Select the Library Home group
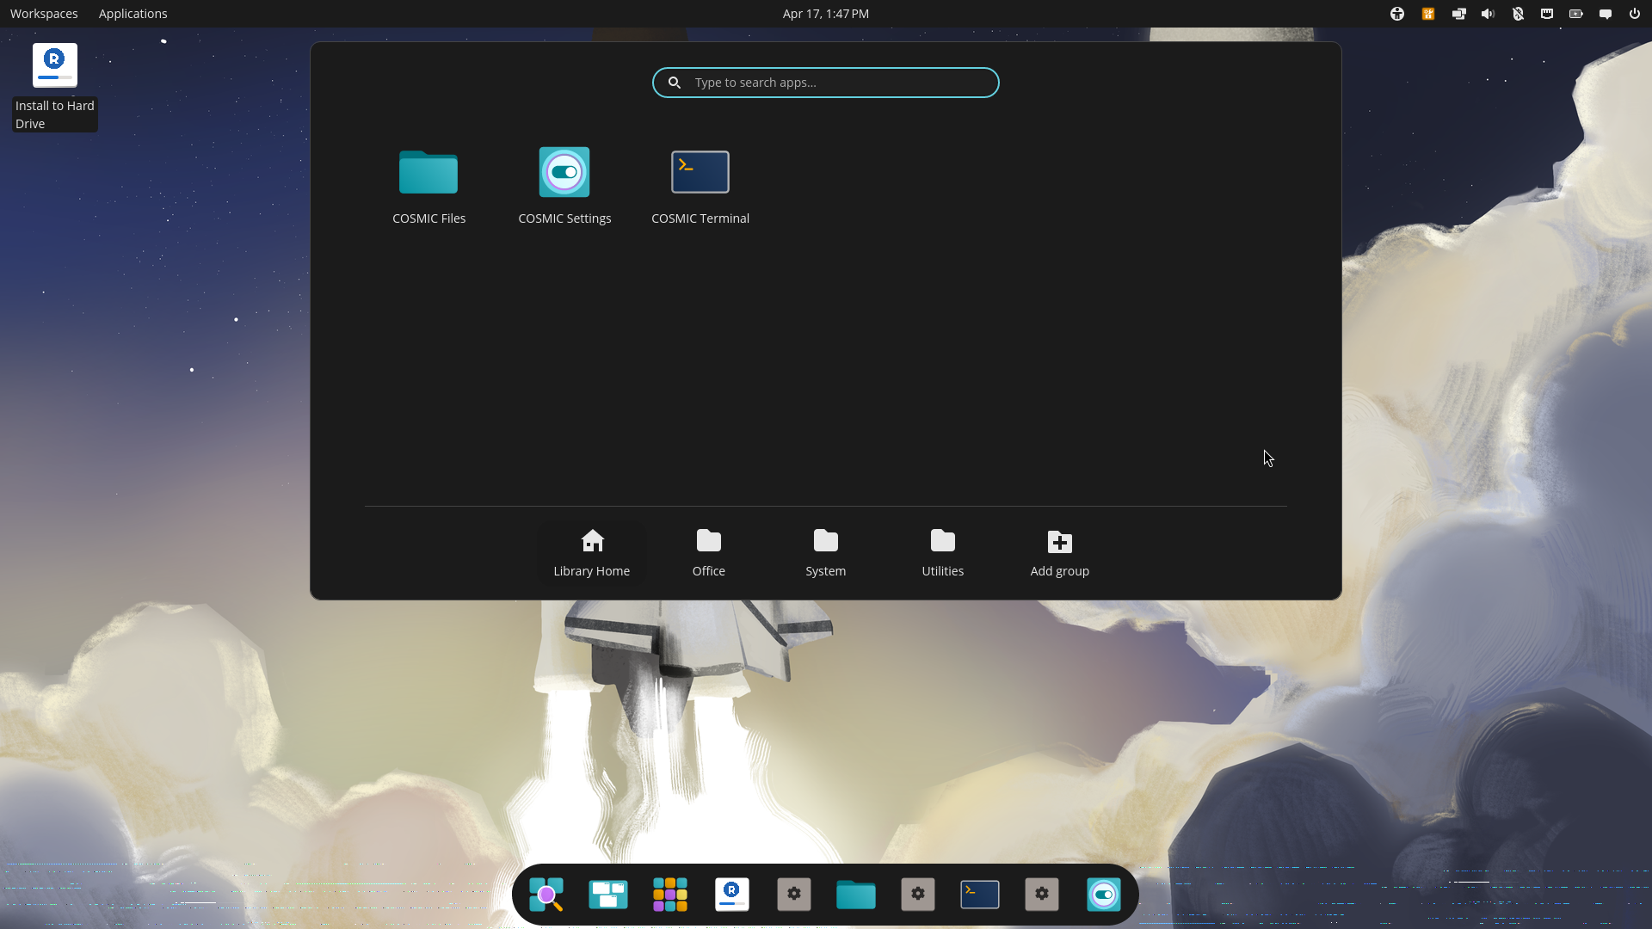 tap(592, 553)
